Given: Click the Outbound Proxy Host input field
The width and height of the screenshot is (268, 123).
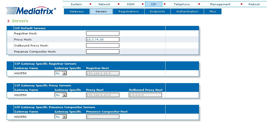Looking at the screenshot, I should [x=102, y=45].
